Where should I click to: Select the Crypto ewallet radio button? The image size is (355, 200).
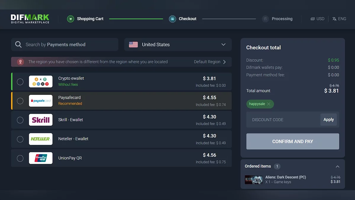(x=20, y=82)
